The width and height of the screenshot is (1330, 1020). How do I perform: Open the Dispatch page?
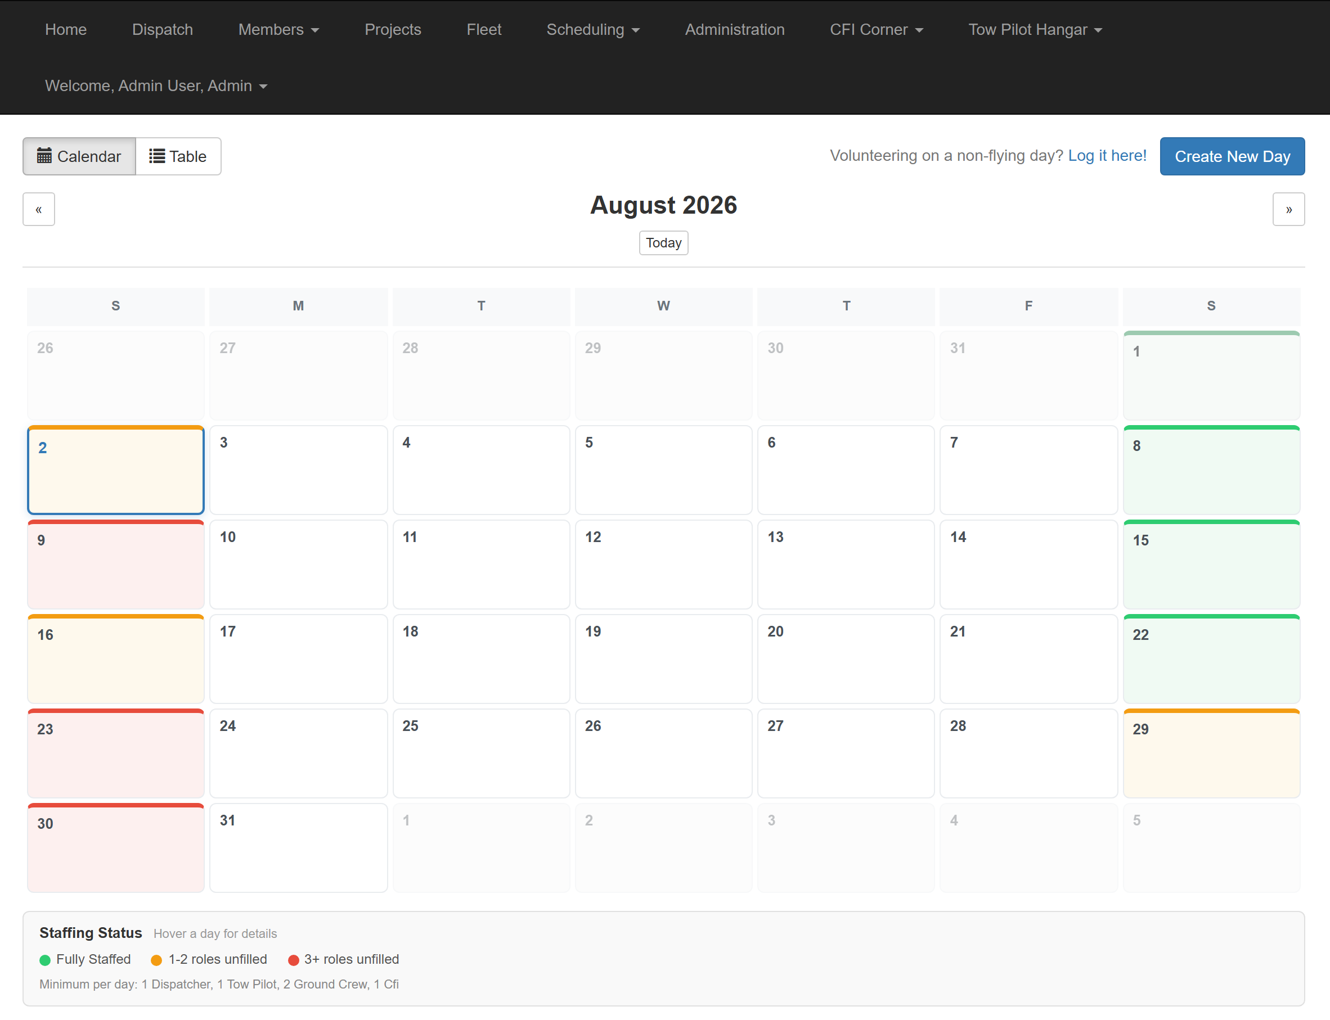[162, 29]
